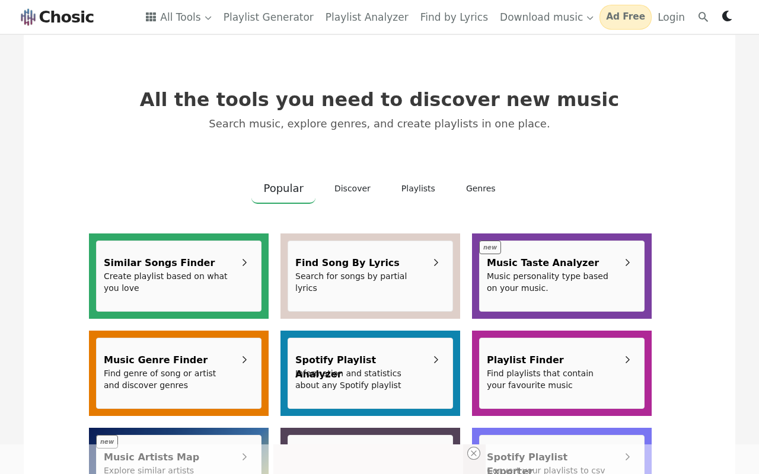
Task: Click new badge on Music Artists Map
Action: pos(107,441)
